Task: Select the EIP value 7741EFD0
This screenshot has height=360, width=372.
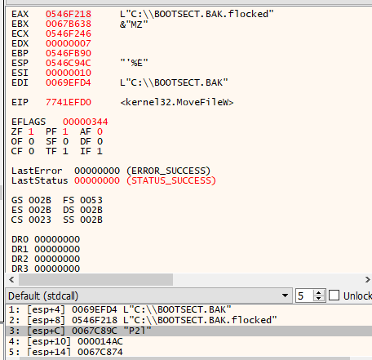Action: point(69,102)
